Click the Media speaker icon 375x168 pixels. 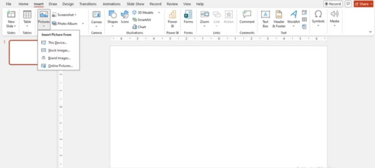point(334,14)
